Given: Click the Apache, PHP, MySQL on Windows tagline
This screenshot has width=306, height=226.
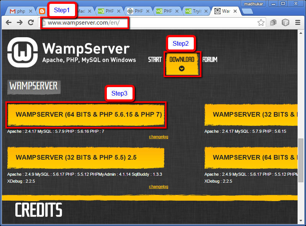Looking at the screenshot, I should (89, 60).
